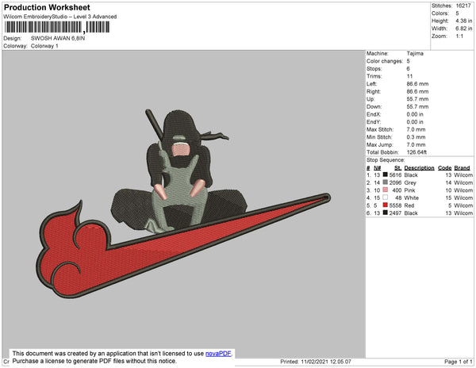Click the Machine value 'Tajima'
This screenshot has width=476, height=368.
pos(415,53)
